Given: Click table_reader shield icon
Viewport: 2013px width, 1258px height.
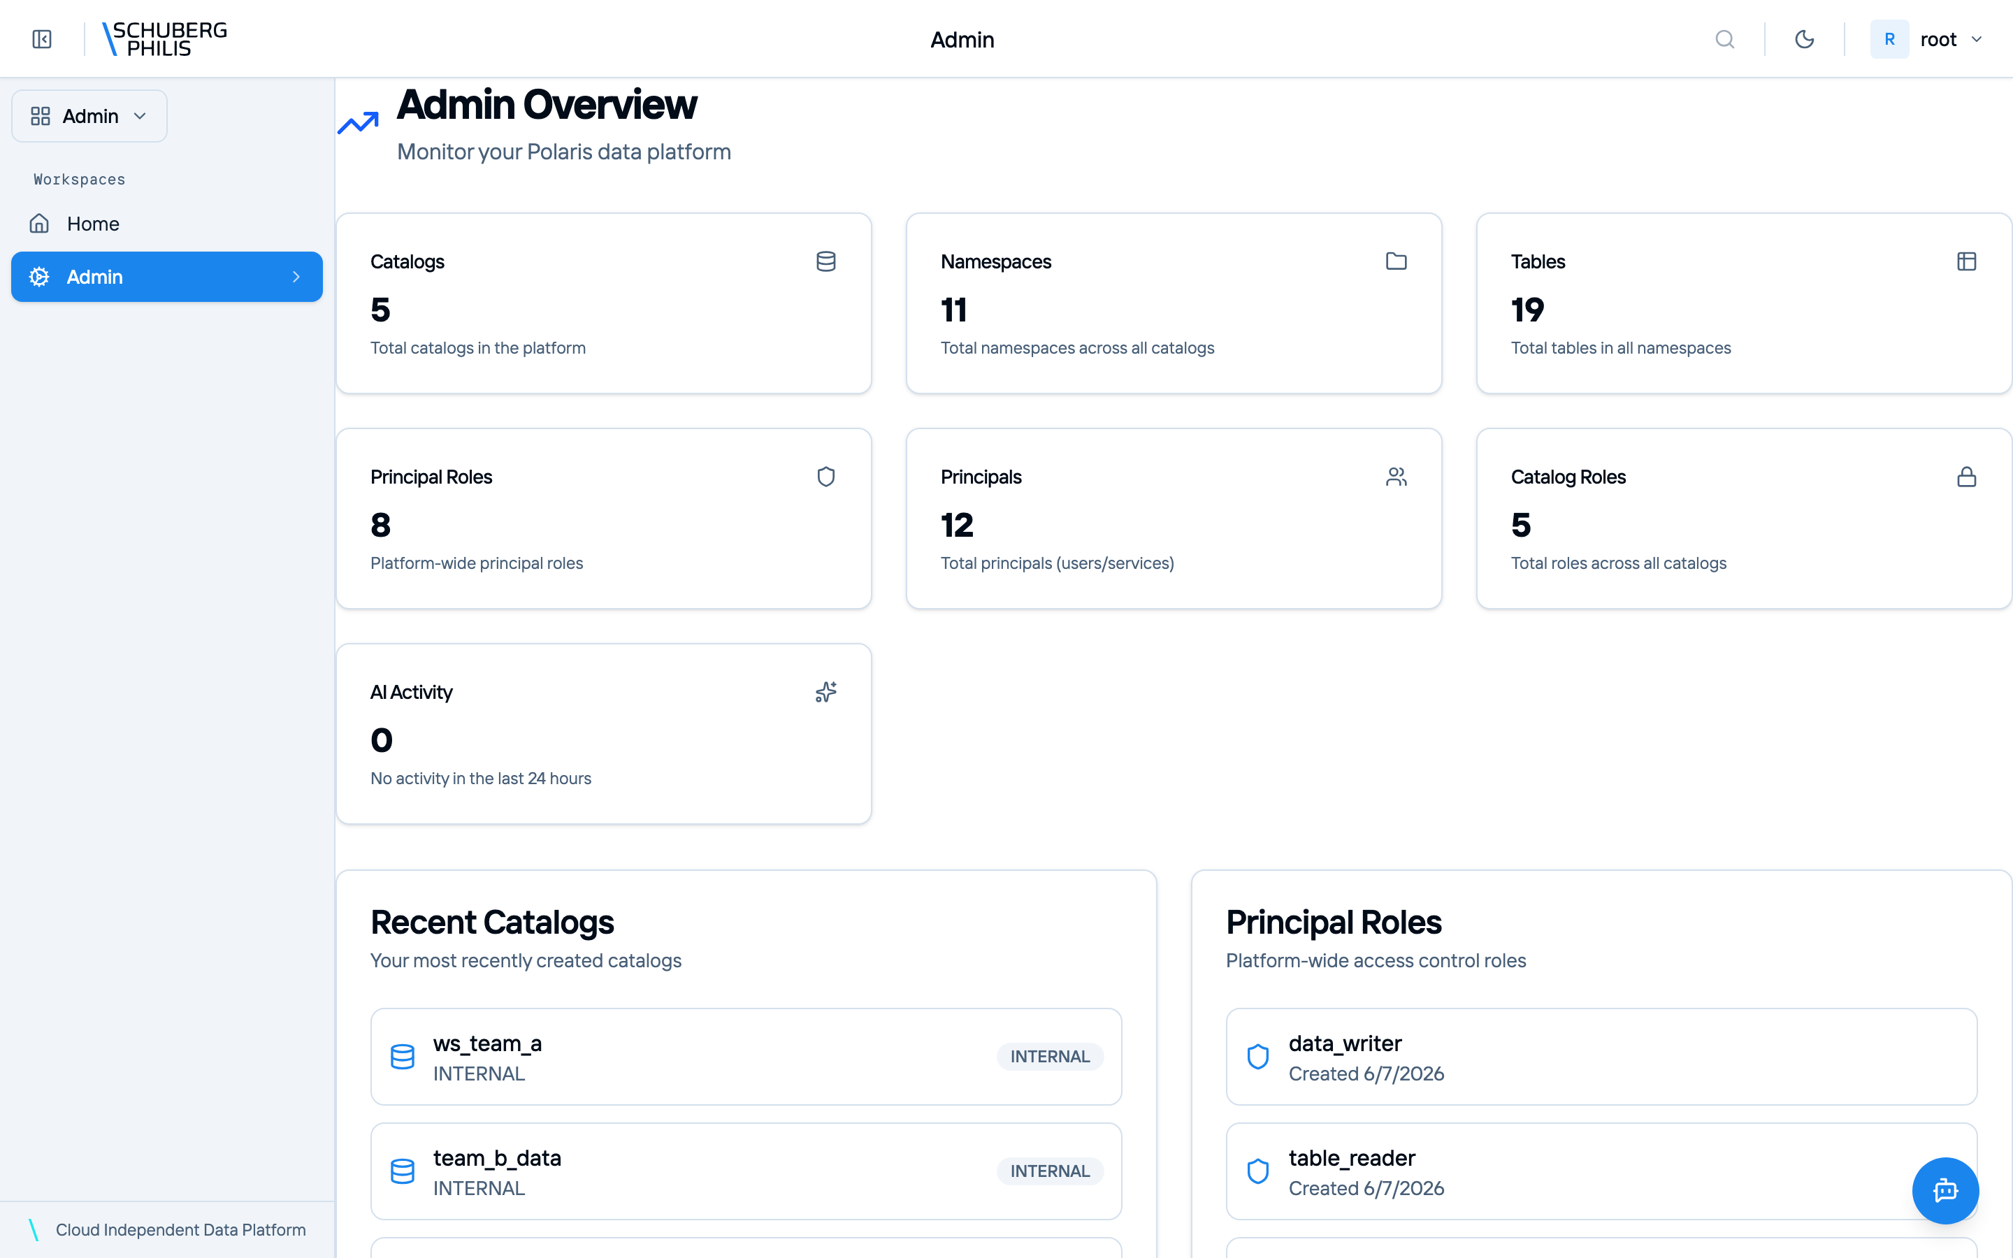Looking at the screenshot, I should coord(1257,1171).
